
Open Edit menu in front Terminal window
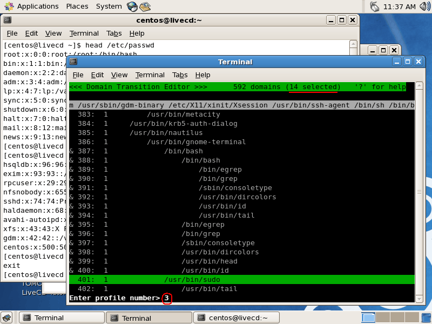coord(97,75)
